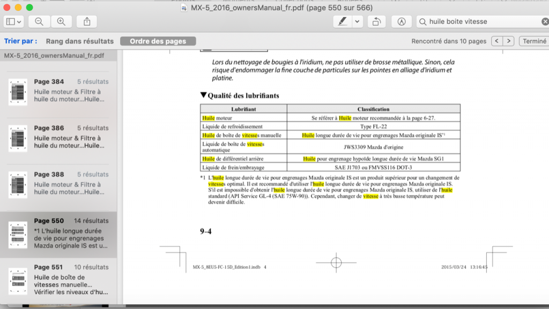The image size is (549, 309).
Task: Expand the highlight color dropdown arrow
Action: [357, 21]
